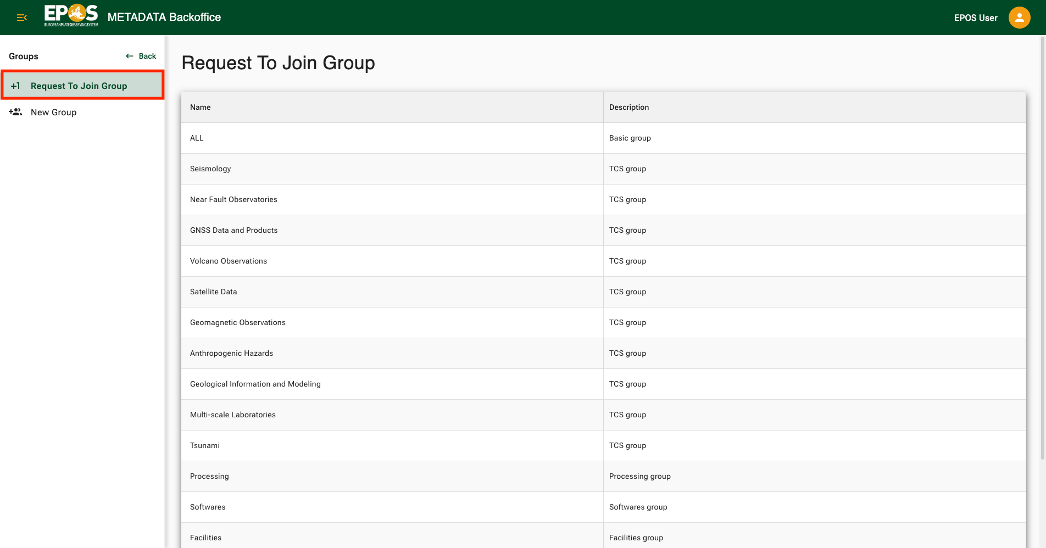Select the Seismology group row
The image size is (1046, 548).
click(x=392, y=169)
